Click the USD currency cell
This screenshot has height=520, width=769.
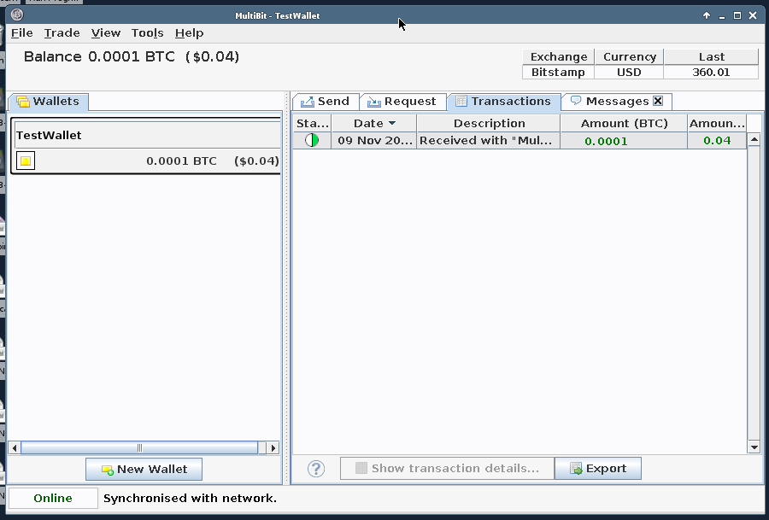click(629, 72)
